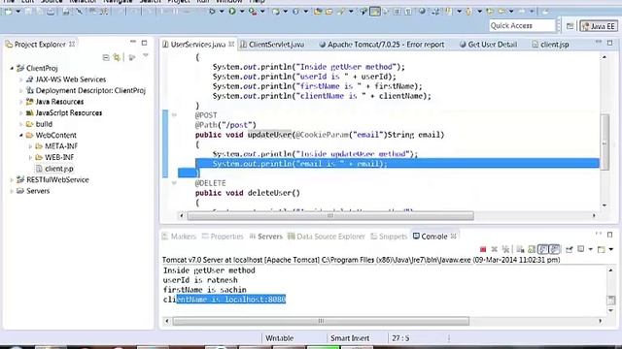Maximize the Console panel icon
The width and height of the screenshot is (622, 349).
(610, 235)
